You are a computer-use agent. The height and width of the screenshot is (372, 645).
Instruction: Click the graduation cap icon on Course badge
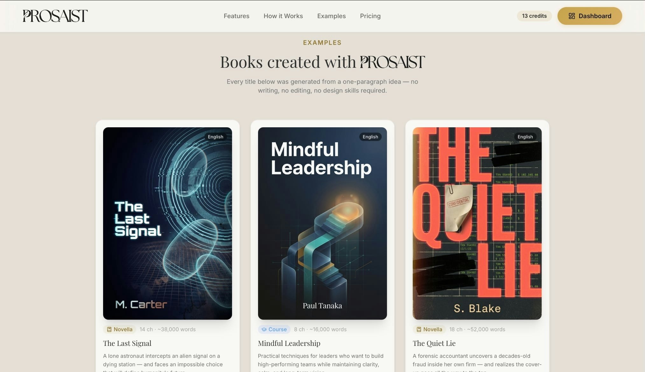tap(264, 329)
